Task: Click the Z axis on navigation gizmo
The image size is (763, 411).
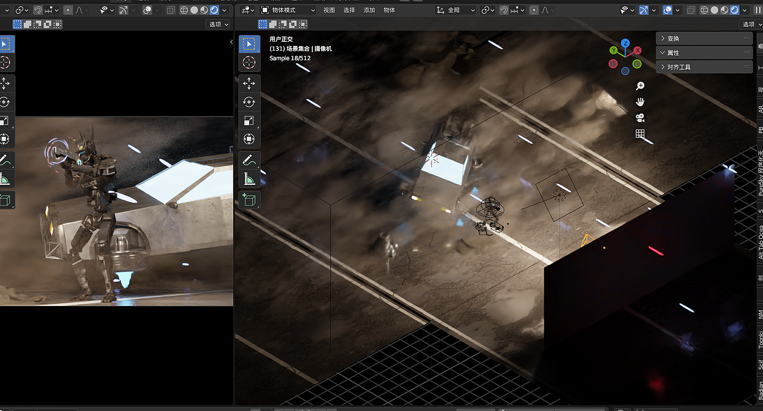Action: click(x=625, y=43)
